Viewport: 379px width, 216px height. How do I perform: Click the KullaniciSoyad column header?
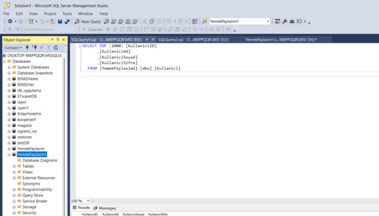click(x=133, y=214)
